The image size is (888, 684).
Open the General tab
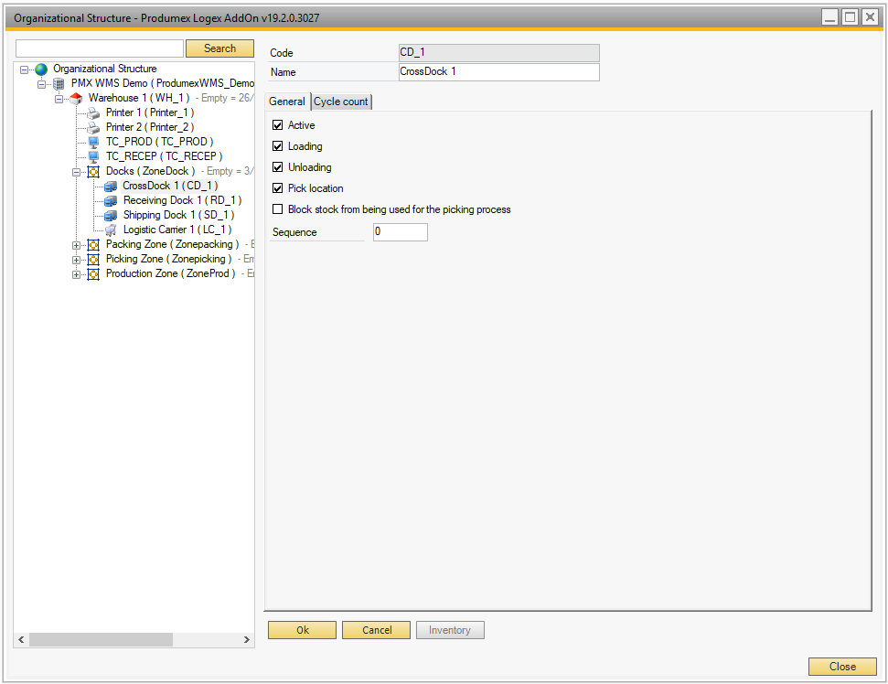coord(287,102)
